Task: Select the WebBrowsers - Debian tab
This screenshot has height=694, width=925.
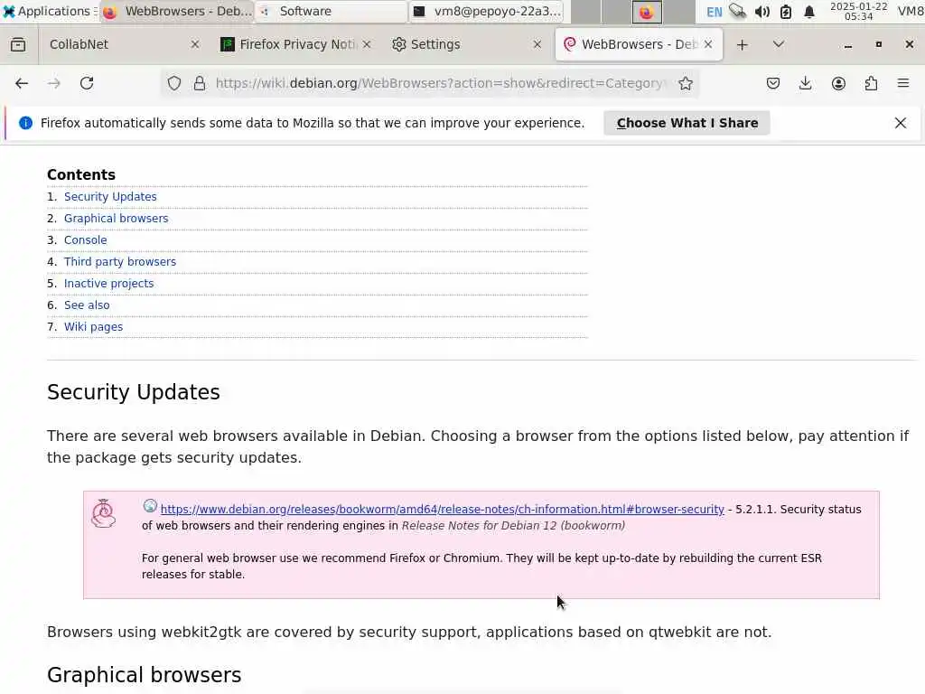Action: 639,44
